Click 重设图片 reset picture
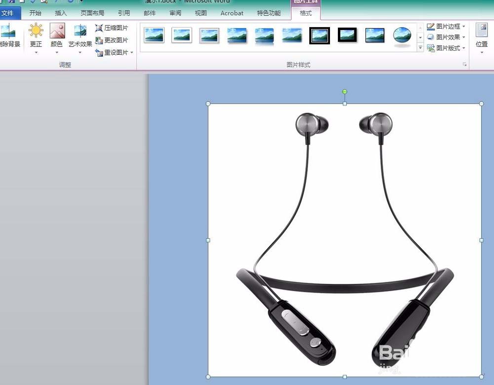 coord(112,53)
